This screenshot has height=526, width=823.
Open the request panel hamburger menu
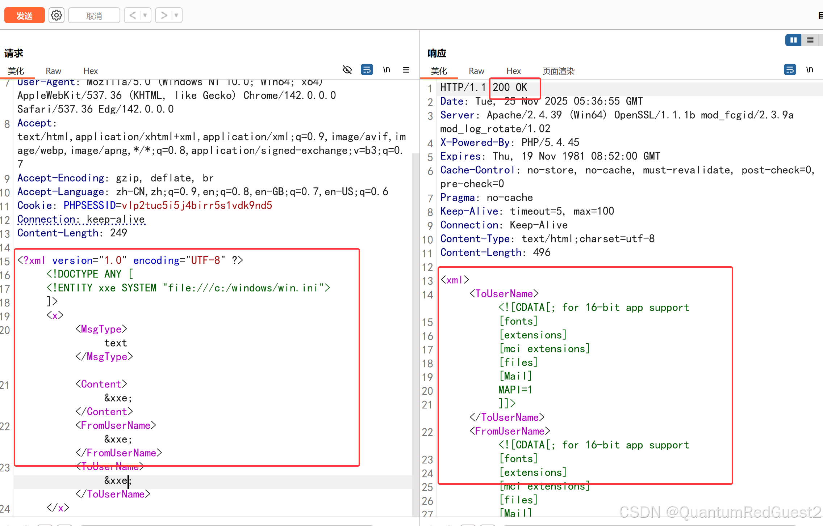pyautogui.click(x=406, y=69)
